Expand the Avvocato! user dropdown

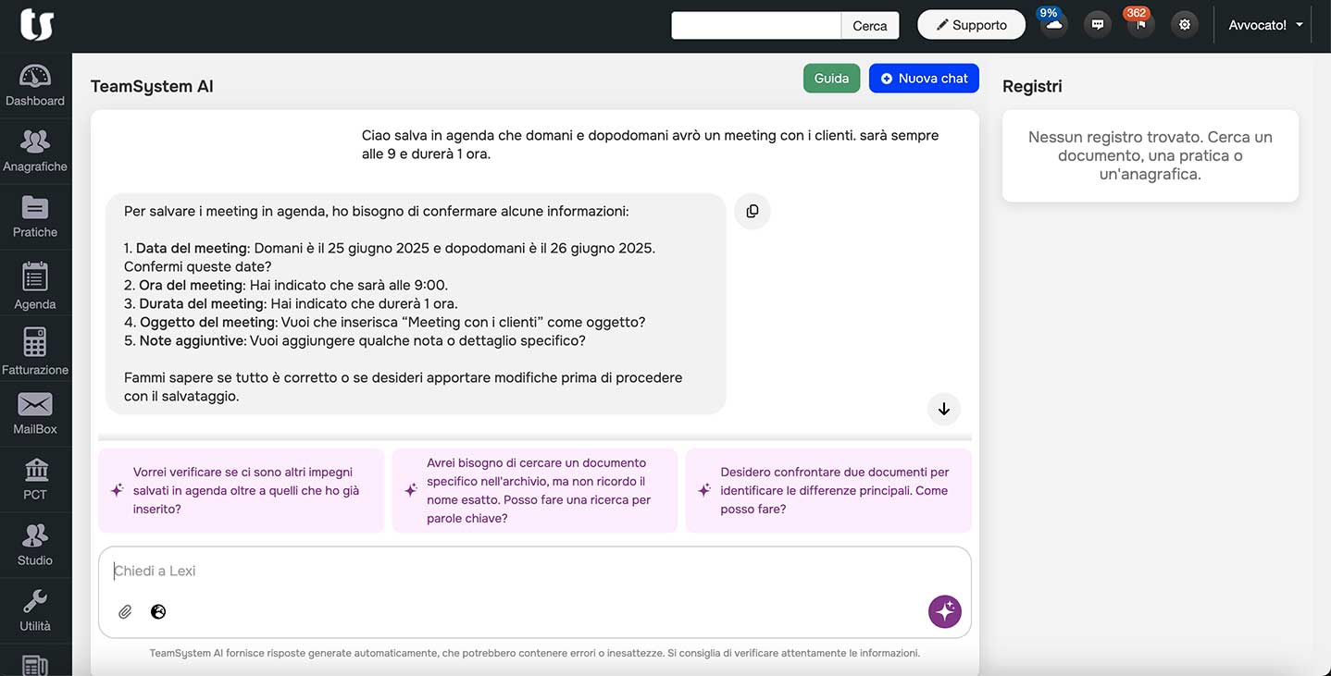(x=1265, y=25)
